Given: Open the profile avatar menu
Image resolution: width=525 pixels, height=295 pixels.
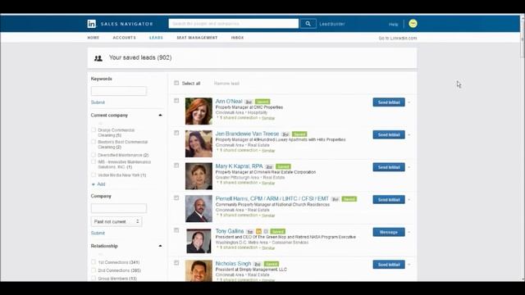Looking at the screenshot, I should point(413,24).
